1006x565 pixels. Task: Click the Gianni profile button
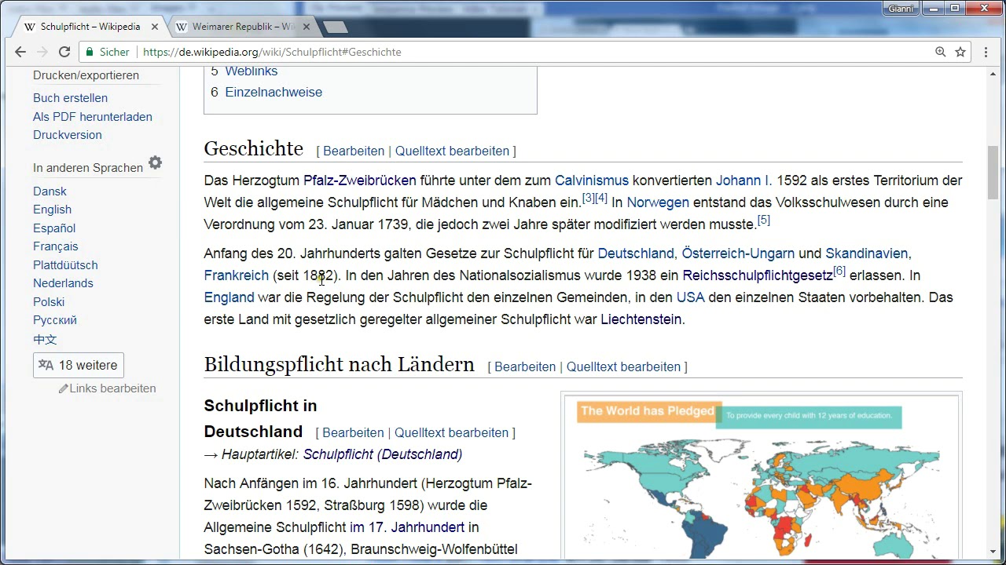pyautogui.click(x=901, y=9)
